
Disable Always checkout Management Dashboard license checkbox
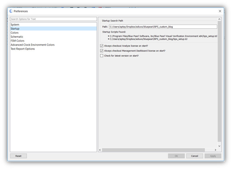click(102, 51)
